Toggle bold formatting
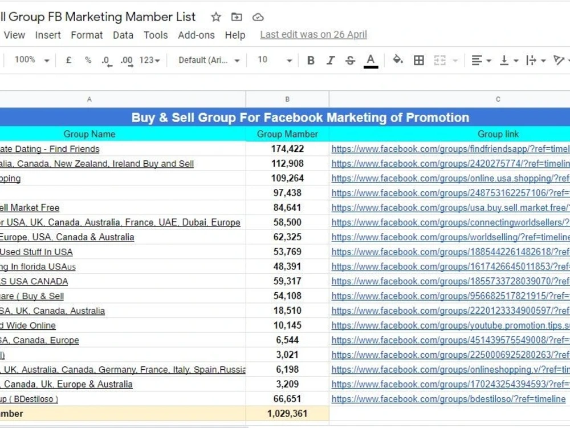Screen dimensions: 570x428 click(x=310, y=60)
